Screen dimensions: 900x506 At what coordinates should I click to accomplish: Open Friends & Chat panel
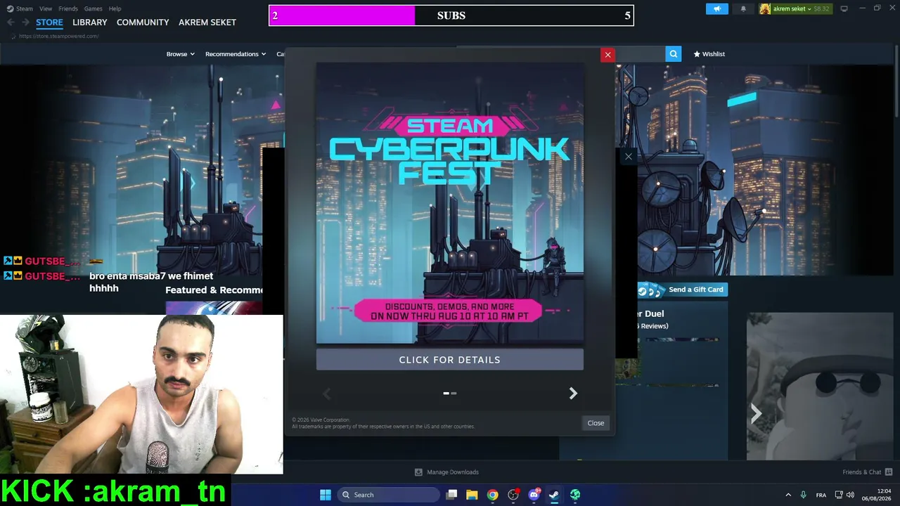tap(868, 472)
